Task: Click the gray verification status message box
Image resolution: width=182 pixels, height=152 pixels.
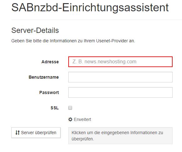Action: point(120,136)
